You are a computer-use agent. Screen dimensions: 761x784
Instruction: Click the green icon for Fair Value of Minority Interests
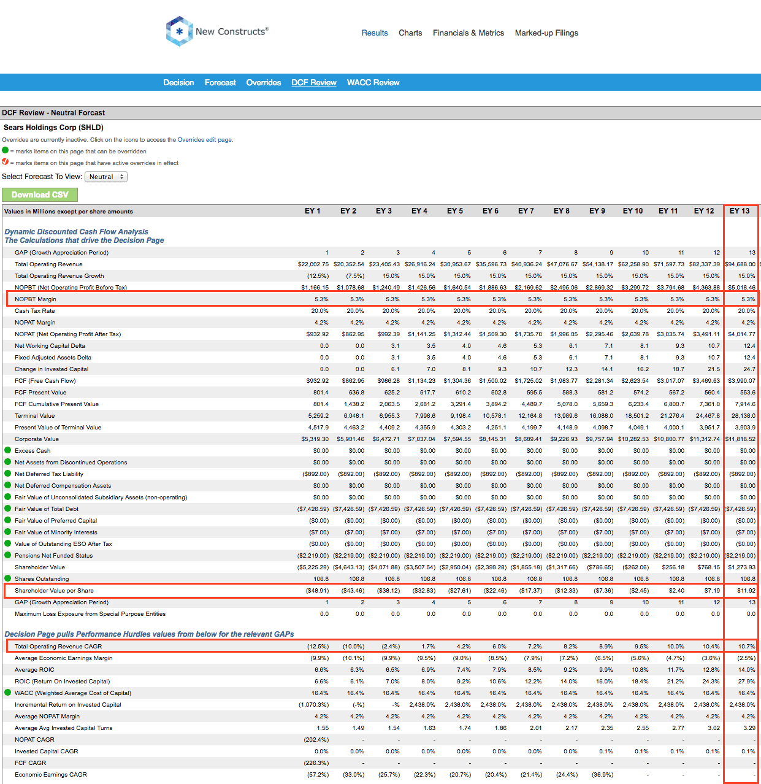[x=7, y=532]
